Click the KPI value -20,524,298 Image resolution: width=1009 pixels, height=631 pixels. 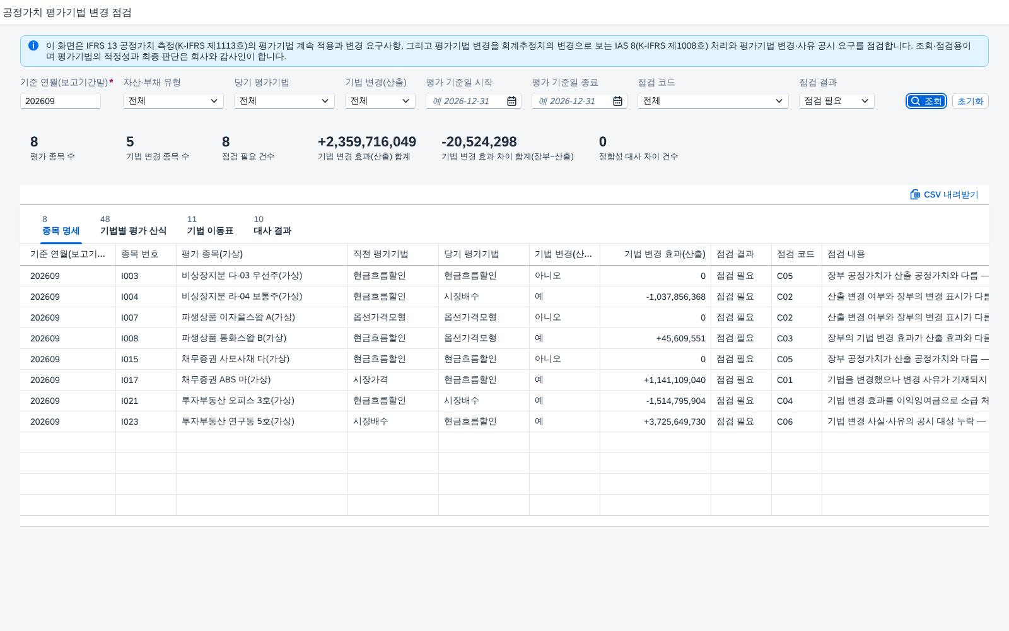[x=479, y=142]
